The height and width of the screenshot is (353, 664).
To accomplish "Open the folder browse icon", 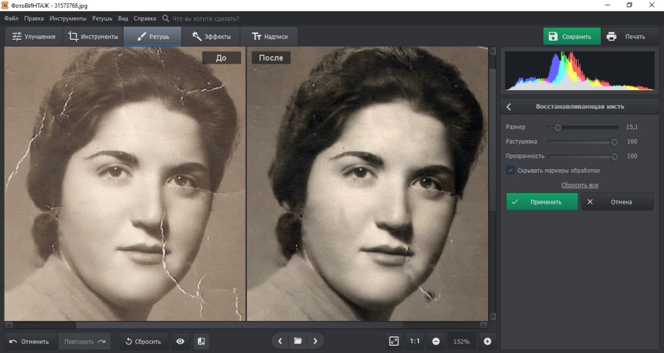I will point(297,341).
